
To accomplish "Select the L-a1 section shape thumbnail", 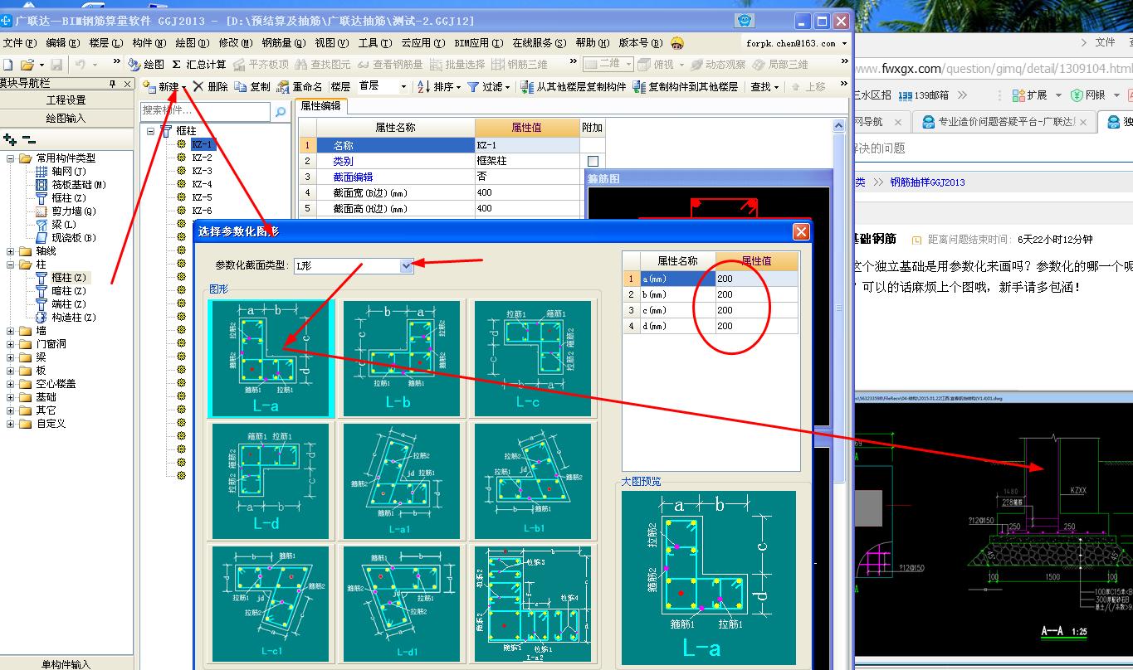I will tap(401, 480).
